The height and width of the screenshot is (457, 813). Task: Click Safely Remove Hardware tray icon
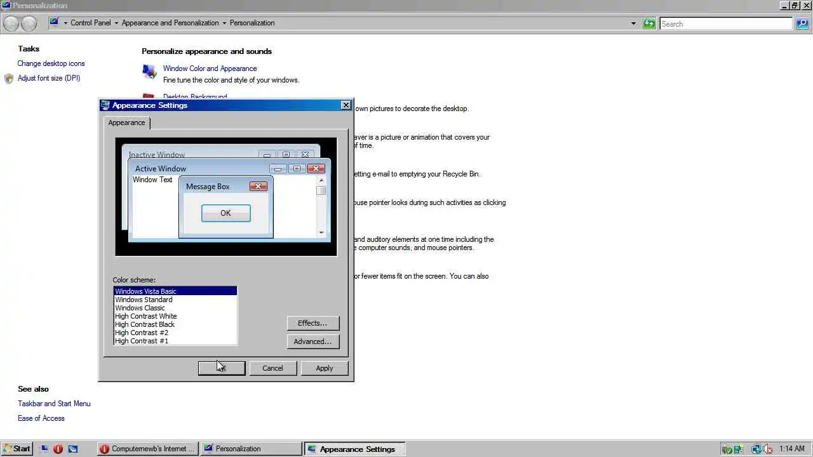coord(727,449)
